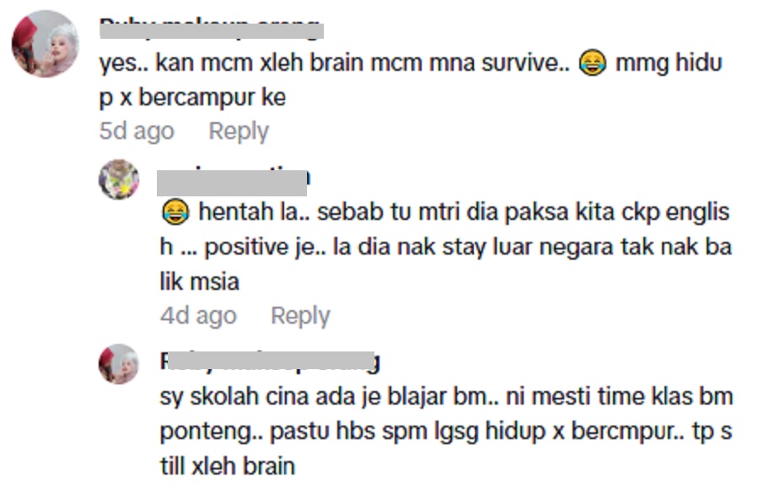This screenshot has height=488, width=759.
Task: Select the reply text starting 'sy skolah cina'
Action: pyautogui.click(x=446, y=432)
